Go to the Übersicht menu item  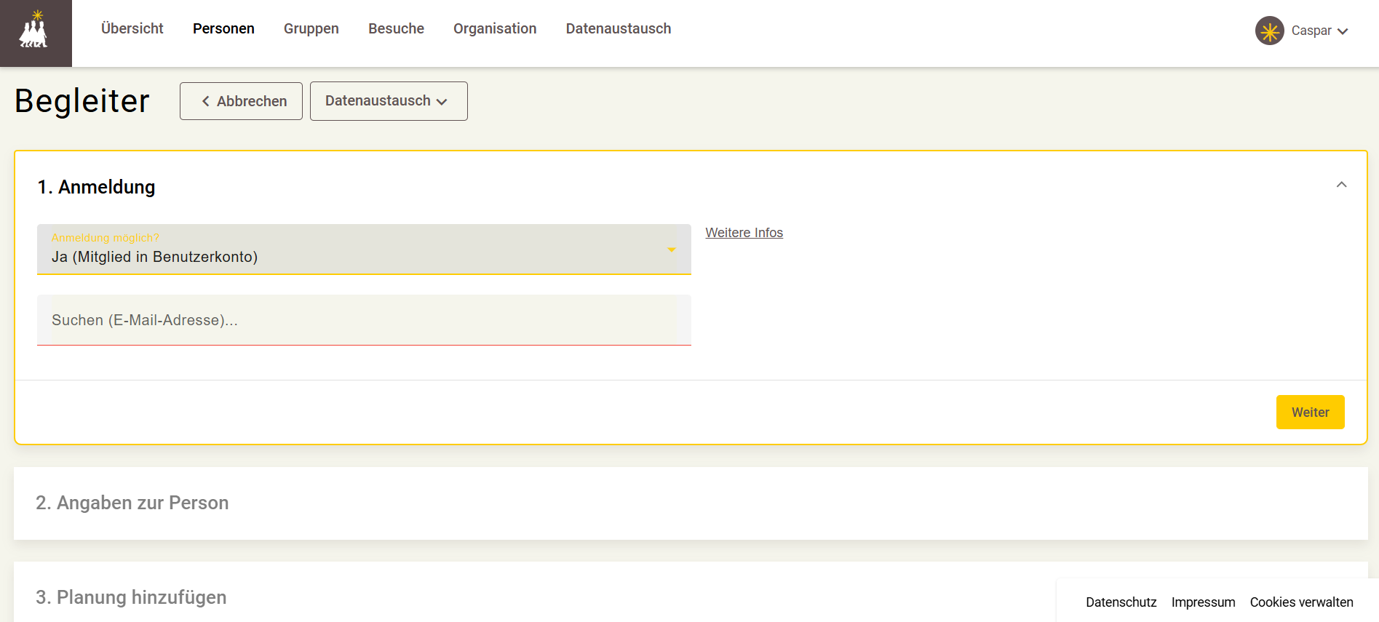point(132,28)
